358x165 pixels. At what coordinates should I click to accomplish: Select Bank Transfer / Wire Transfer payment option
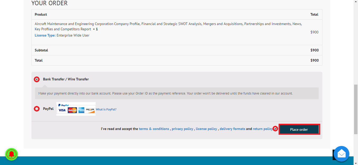tap(37, 79)
